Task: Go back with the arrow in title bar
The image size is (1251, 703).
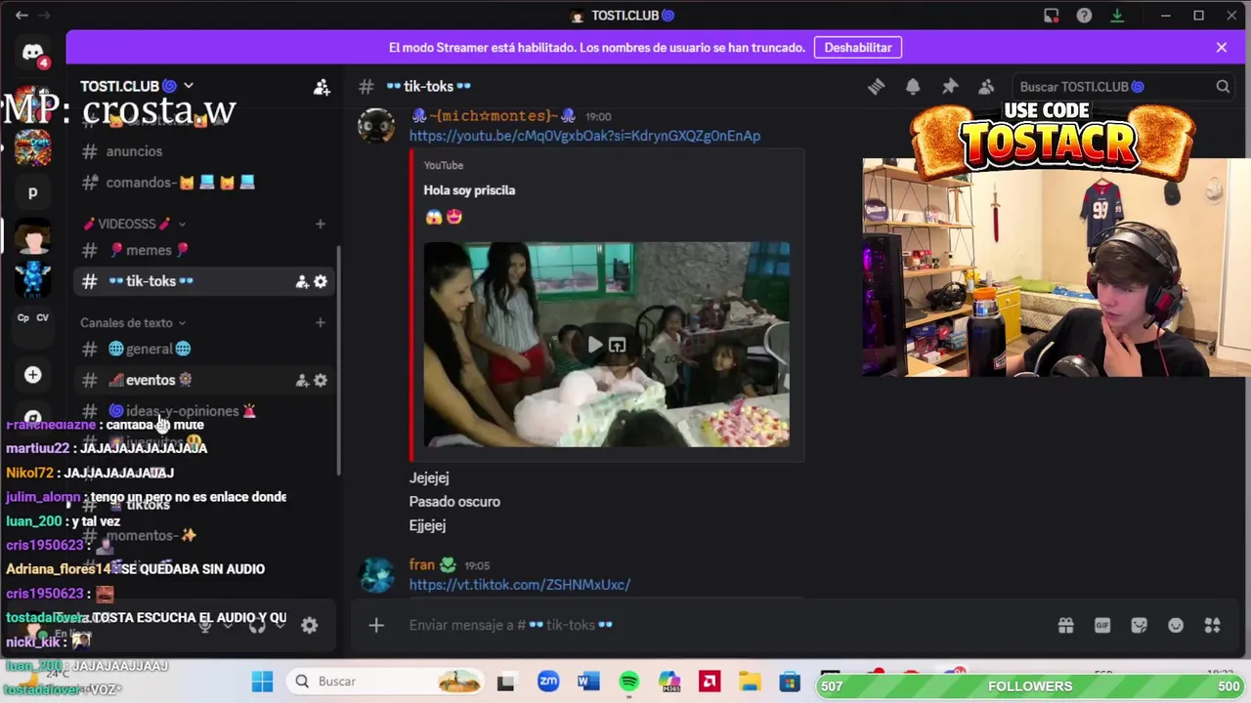Action: click(x=22, y=16)
